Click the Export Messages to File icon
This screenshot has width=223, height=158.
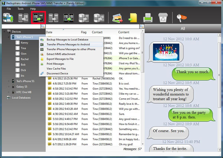[x=133, y=18]
